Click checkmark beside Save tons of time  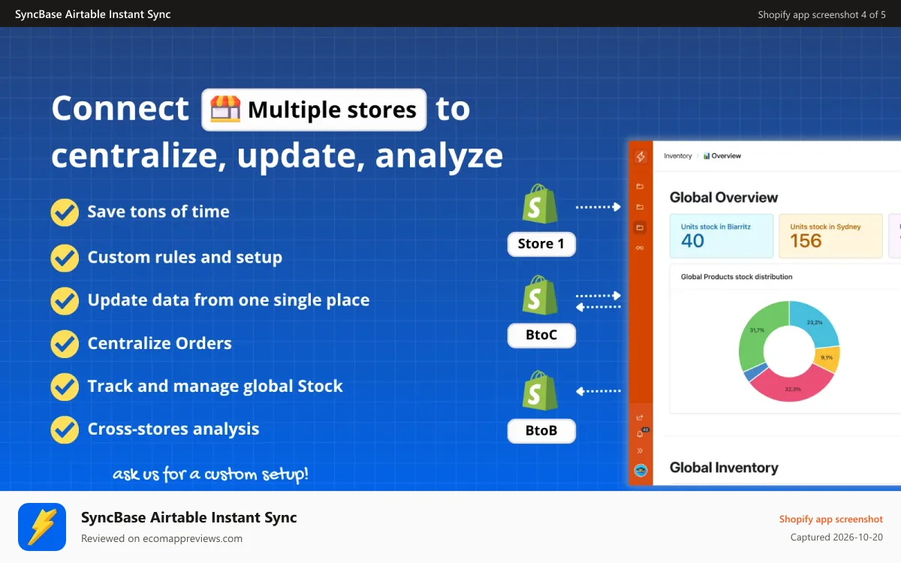click(x=65, y=212)
